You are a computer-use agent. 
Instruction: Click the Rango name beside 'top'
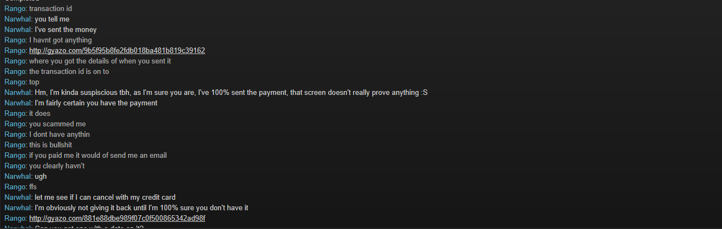[x=15, y=82]
